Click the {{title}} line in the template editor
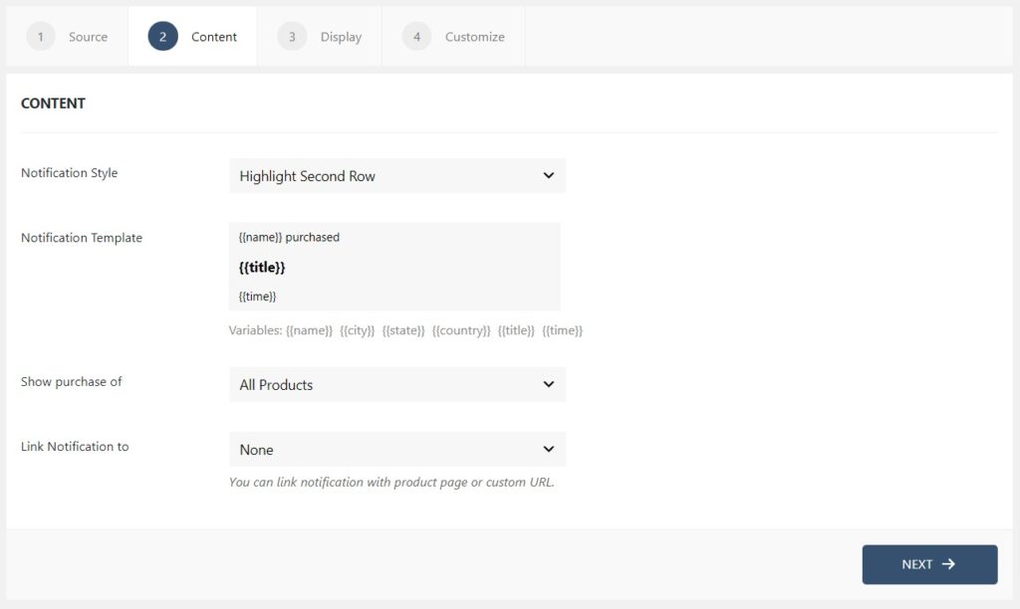The width and height of the screenshot is (1020, 609). 260,267
